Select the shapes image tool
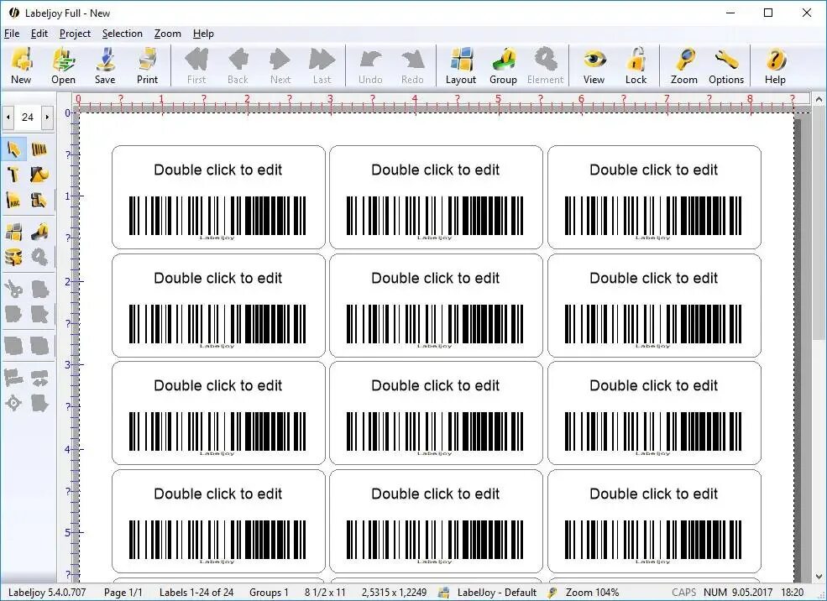827x601 pixels. click(39, 175)
